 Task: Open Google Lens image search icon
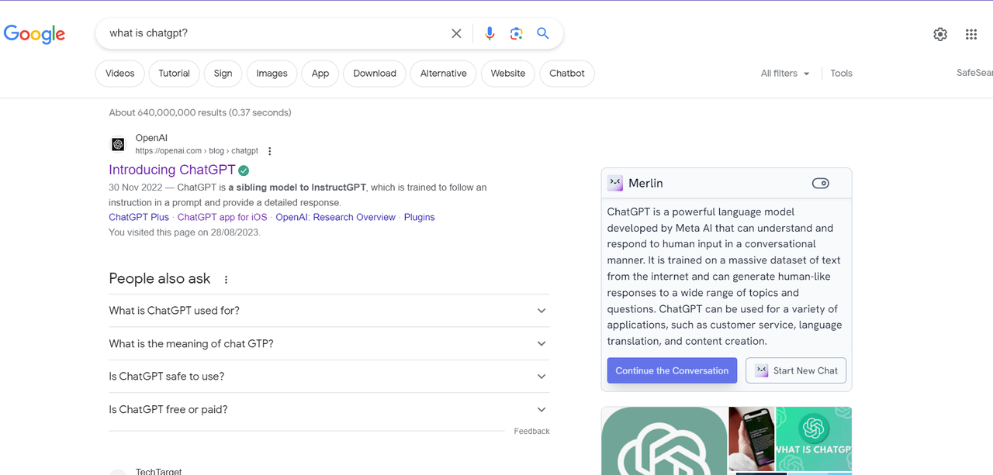tap(517, 33)
